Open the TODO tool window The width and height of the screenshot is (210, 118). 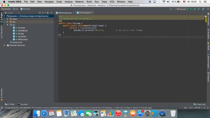point(10,104)
